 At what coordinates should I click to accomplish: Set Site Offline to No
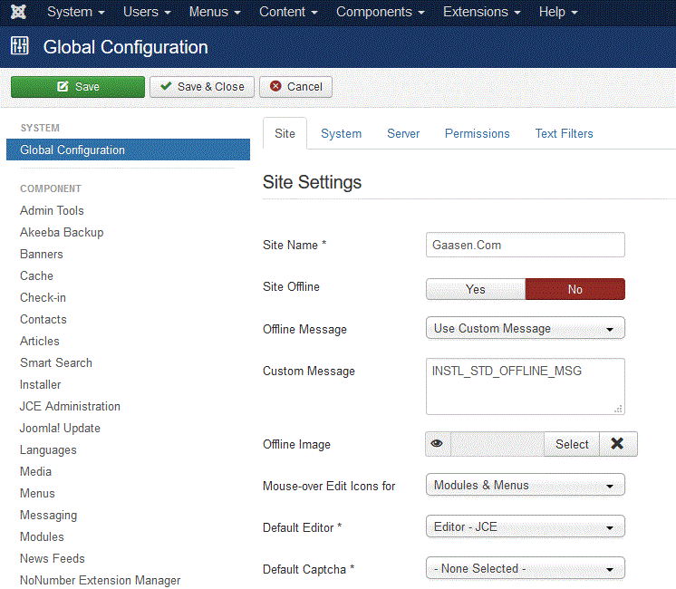575,289
